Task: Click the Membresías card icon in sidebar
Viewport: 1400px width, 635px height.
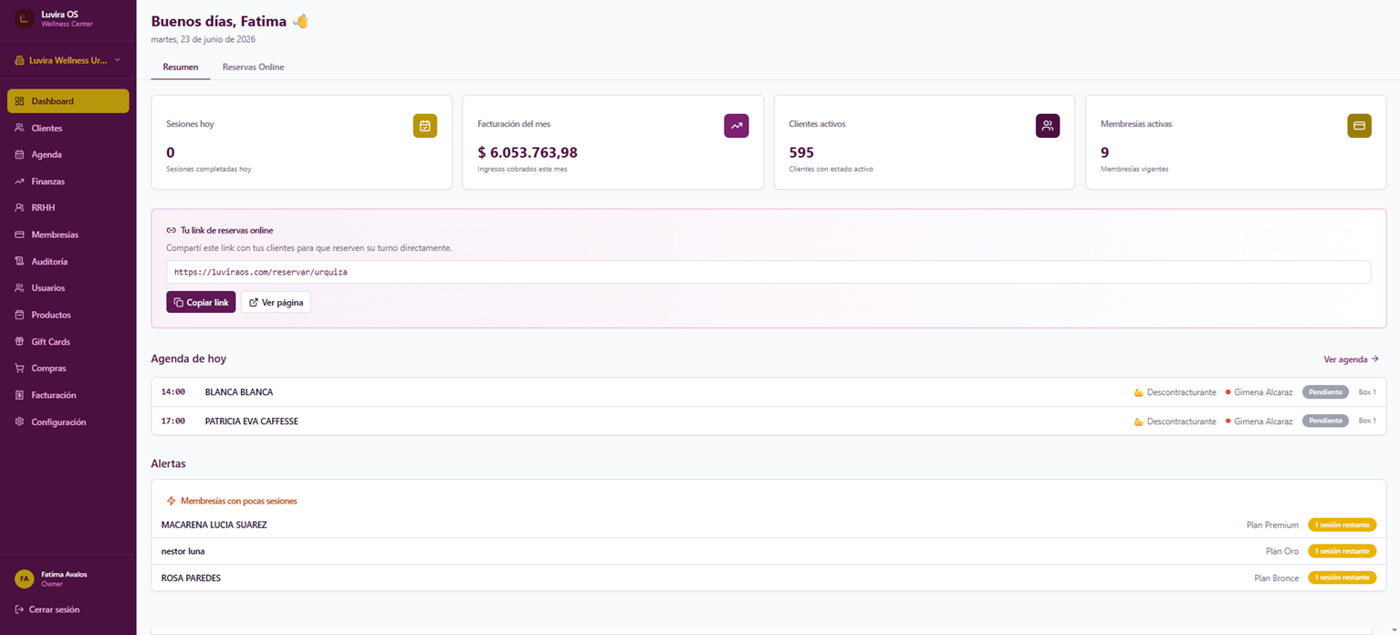Action: (x=19, y=234)
